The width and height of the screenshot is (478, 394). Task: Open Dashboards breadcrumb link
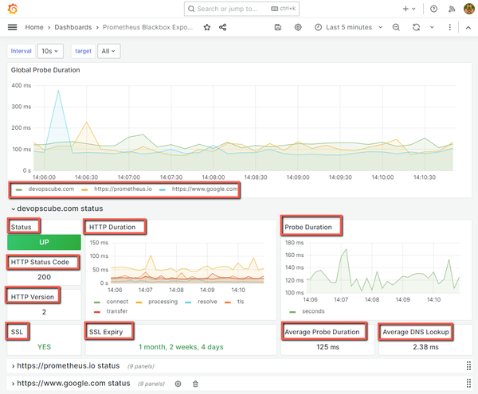[72, 27]
